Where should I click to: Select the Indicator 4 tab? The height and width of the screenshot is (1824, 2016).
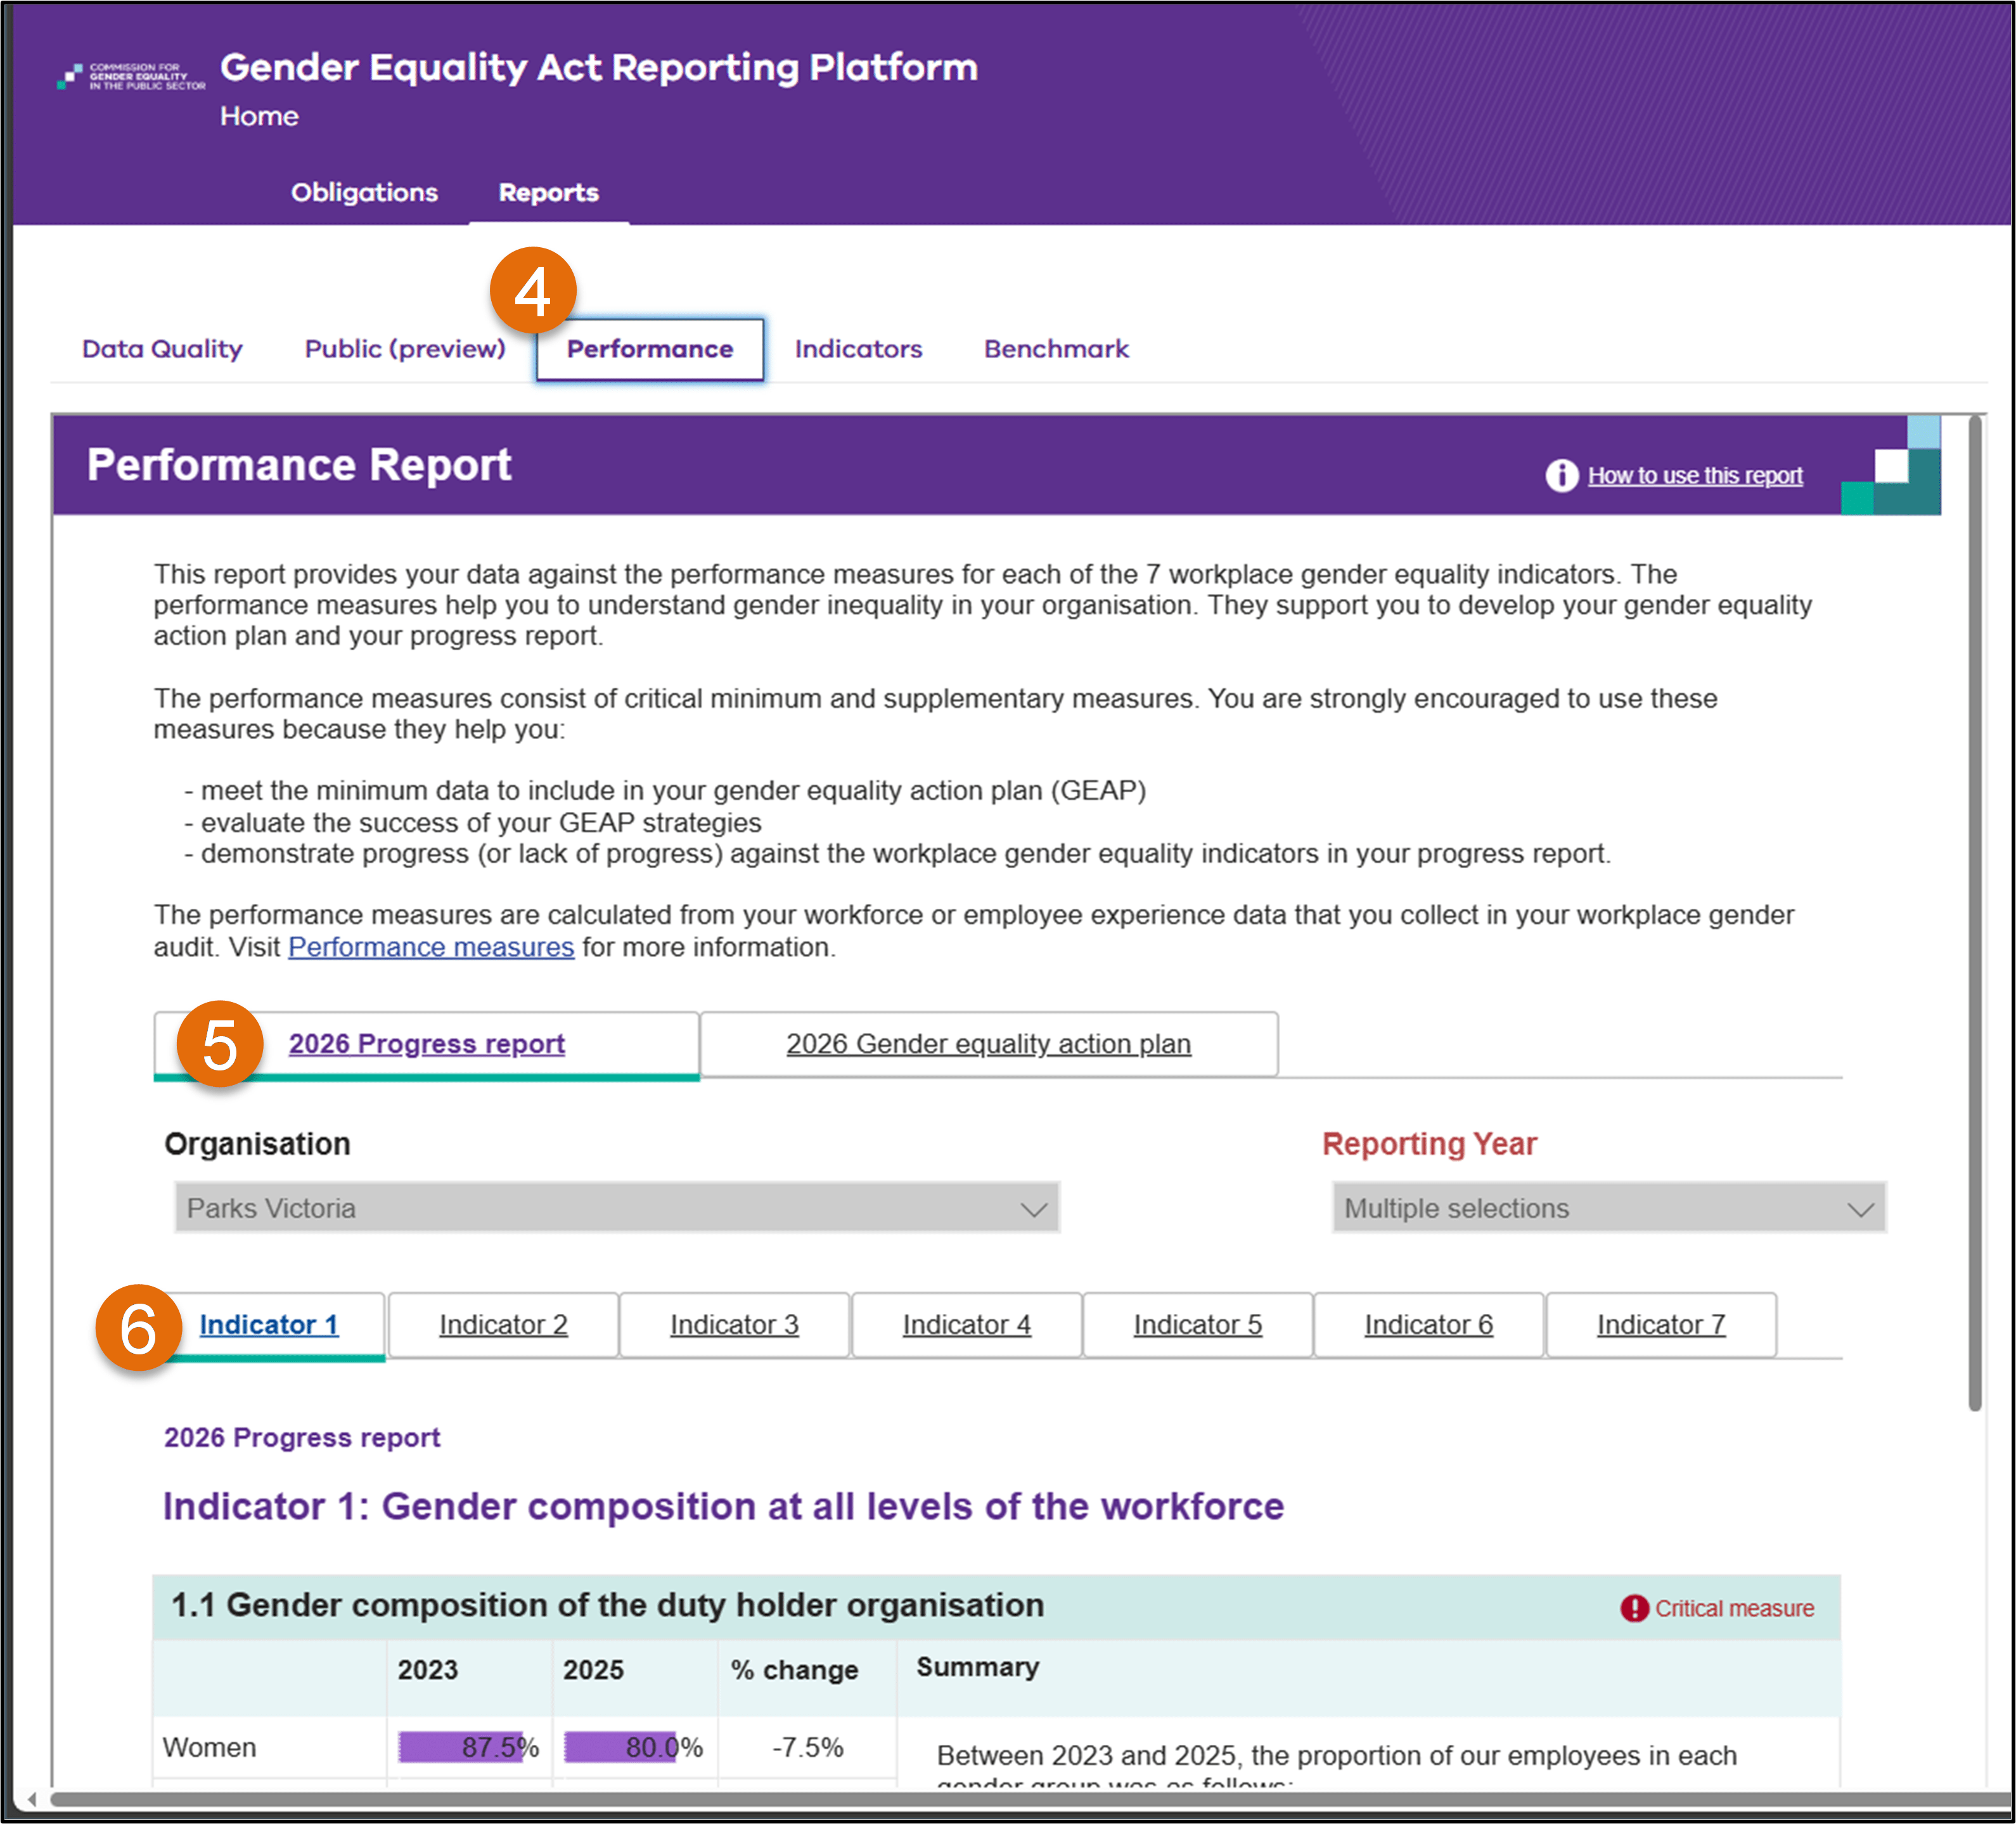(966, 1325)
